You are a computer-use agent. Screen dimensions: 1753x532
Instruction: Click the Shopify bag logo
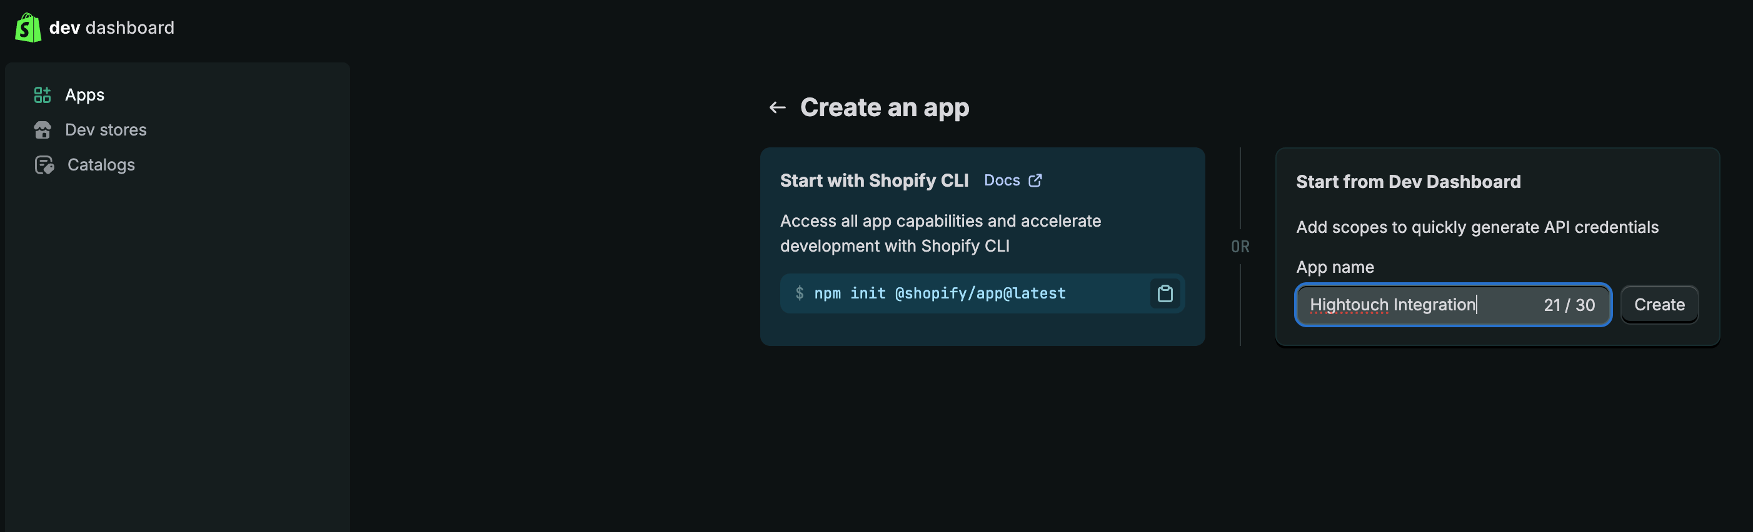point(28,28)
